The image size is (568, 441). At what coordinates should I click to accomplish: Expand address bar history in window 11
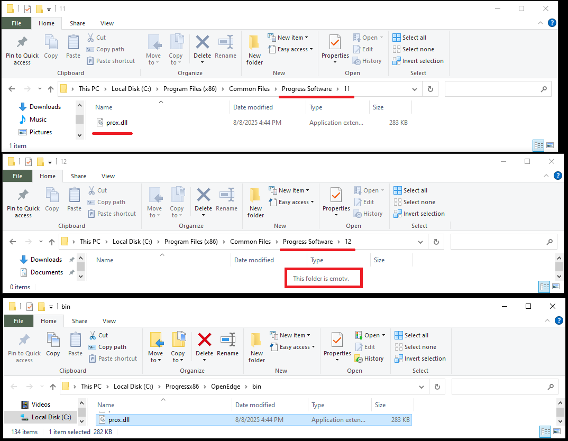[415, 89]
